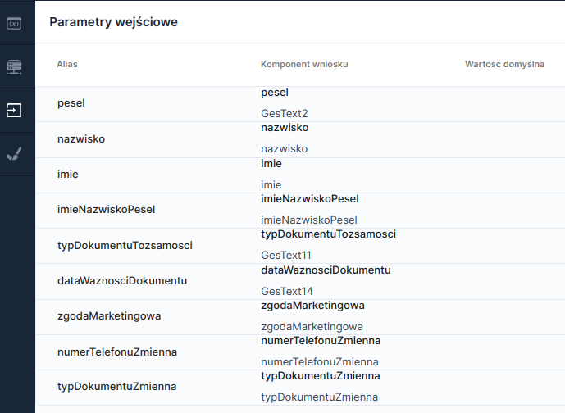Click the GesText14 component name

coord(286,291)
